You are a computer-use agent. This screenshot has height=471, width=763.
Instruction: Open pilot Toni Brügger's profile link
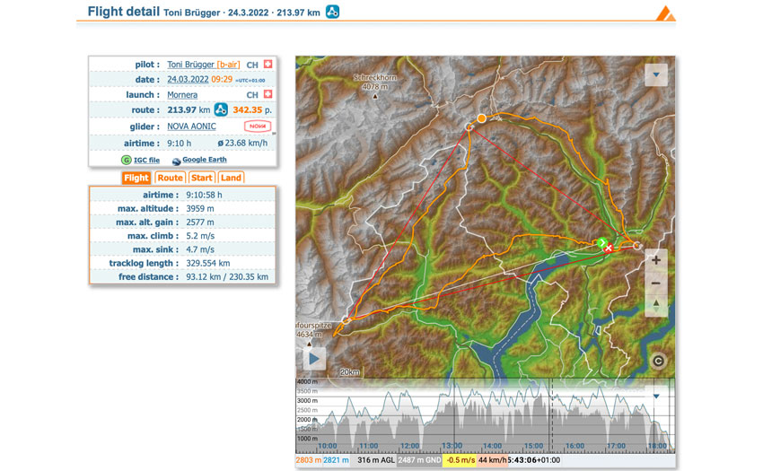pos(190,65)
